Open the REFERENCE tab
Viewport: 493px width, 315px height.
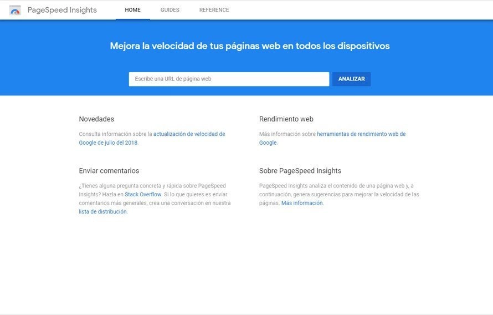[x=214, y=10]
